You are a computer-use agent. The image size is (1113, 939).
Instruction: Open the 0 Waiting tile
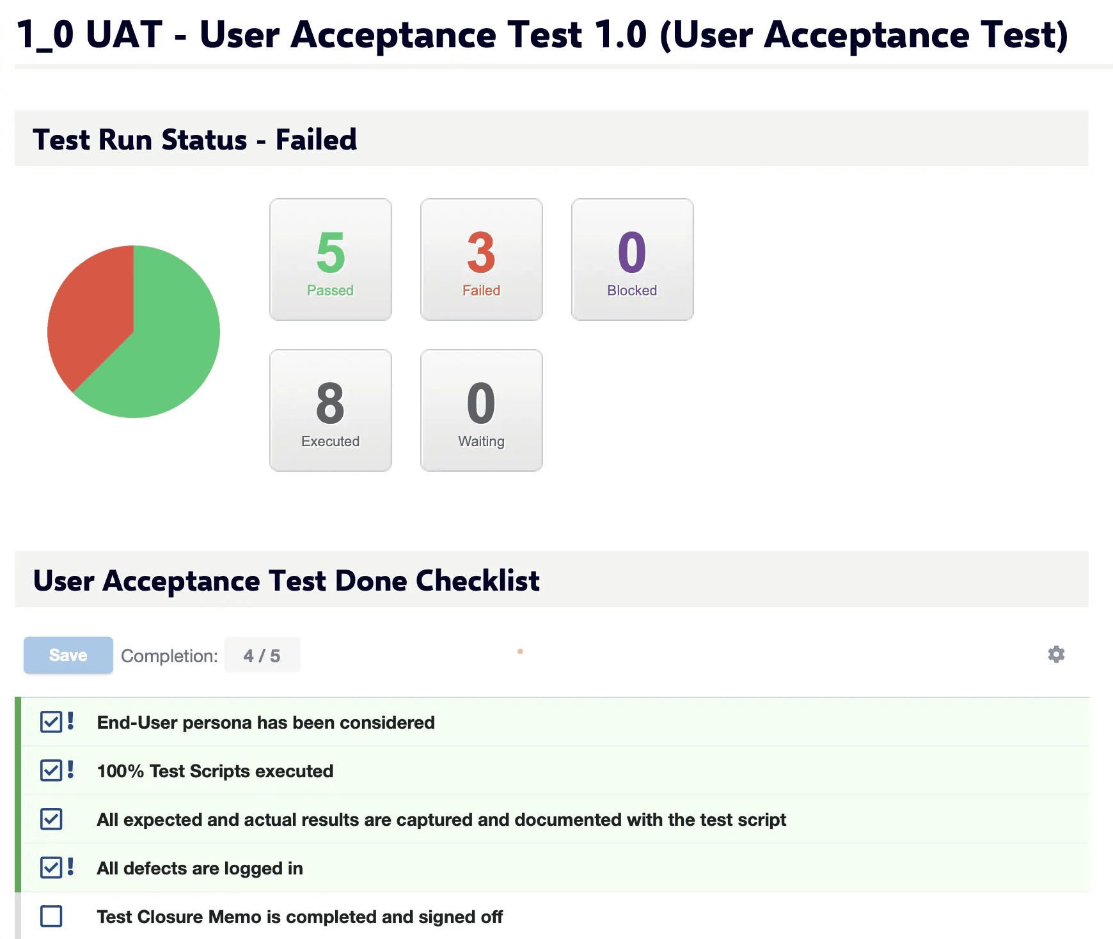point(482,410)
